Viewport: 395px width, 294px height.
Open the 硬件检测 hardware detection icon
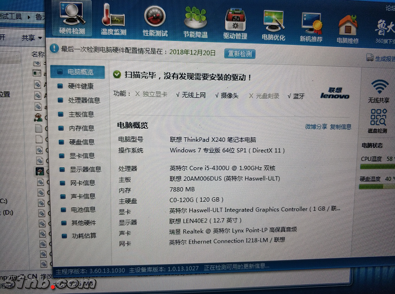pyautogui.click(x=71, y=18)
